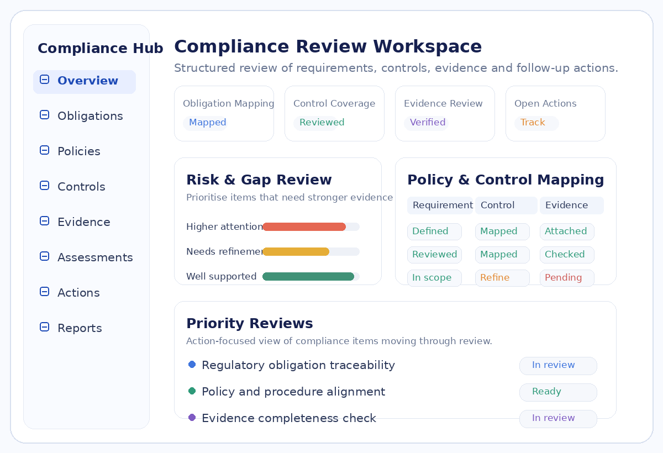Click the Policy & Control Mapping heading
The image size is (663, 453).
[x=506, y=180]
